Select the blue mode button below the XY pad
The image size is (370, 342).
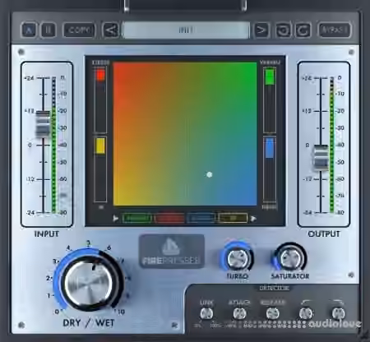(201, 218)
